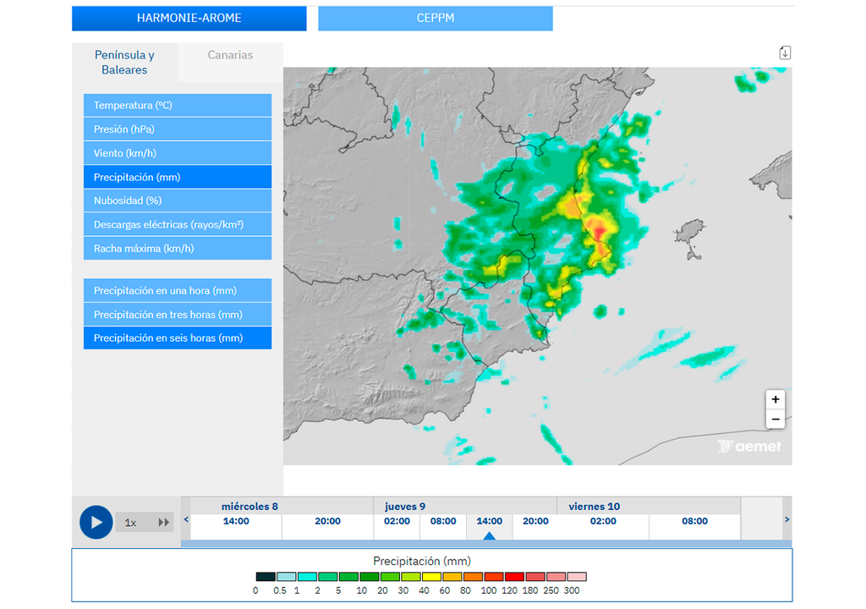This screenshot has width=866, height=609.
Task: Select Racha máxima (km/h) layer
Action: pyautogui.click(x=178, y=249)
